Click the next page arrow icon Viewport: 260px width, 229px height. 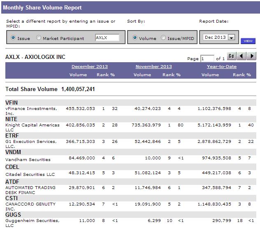[252, 56]
